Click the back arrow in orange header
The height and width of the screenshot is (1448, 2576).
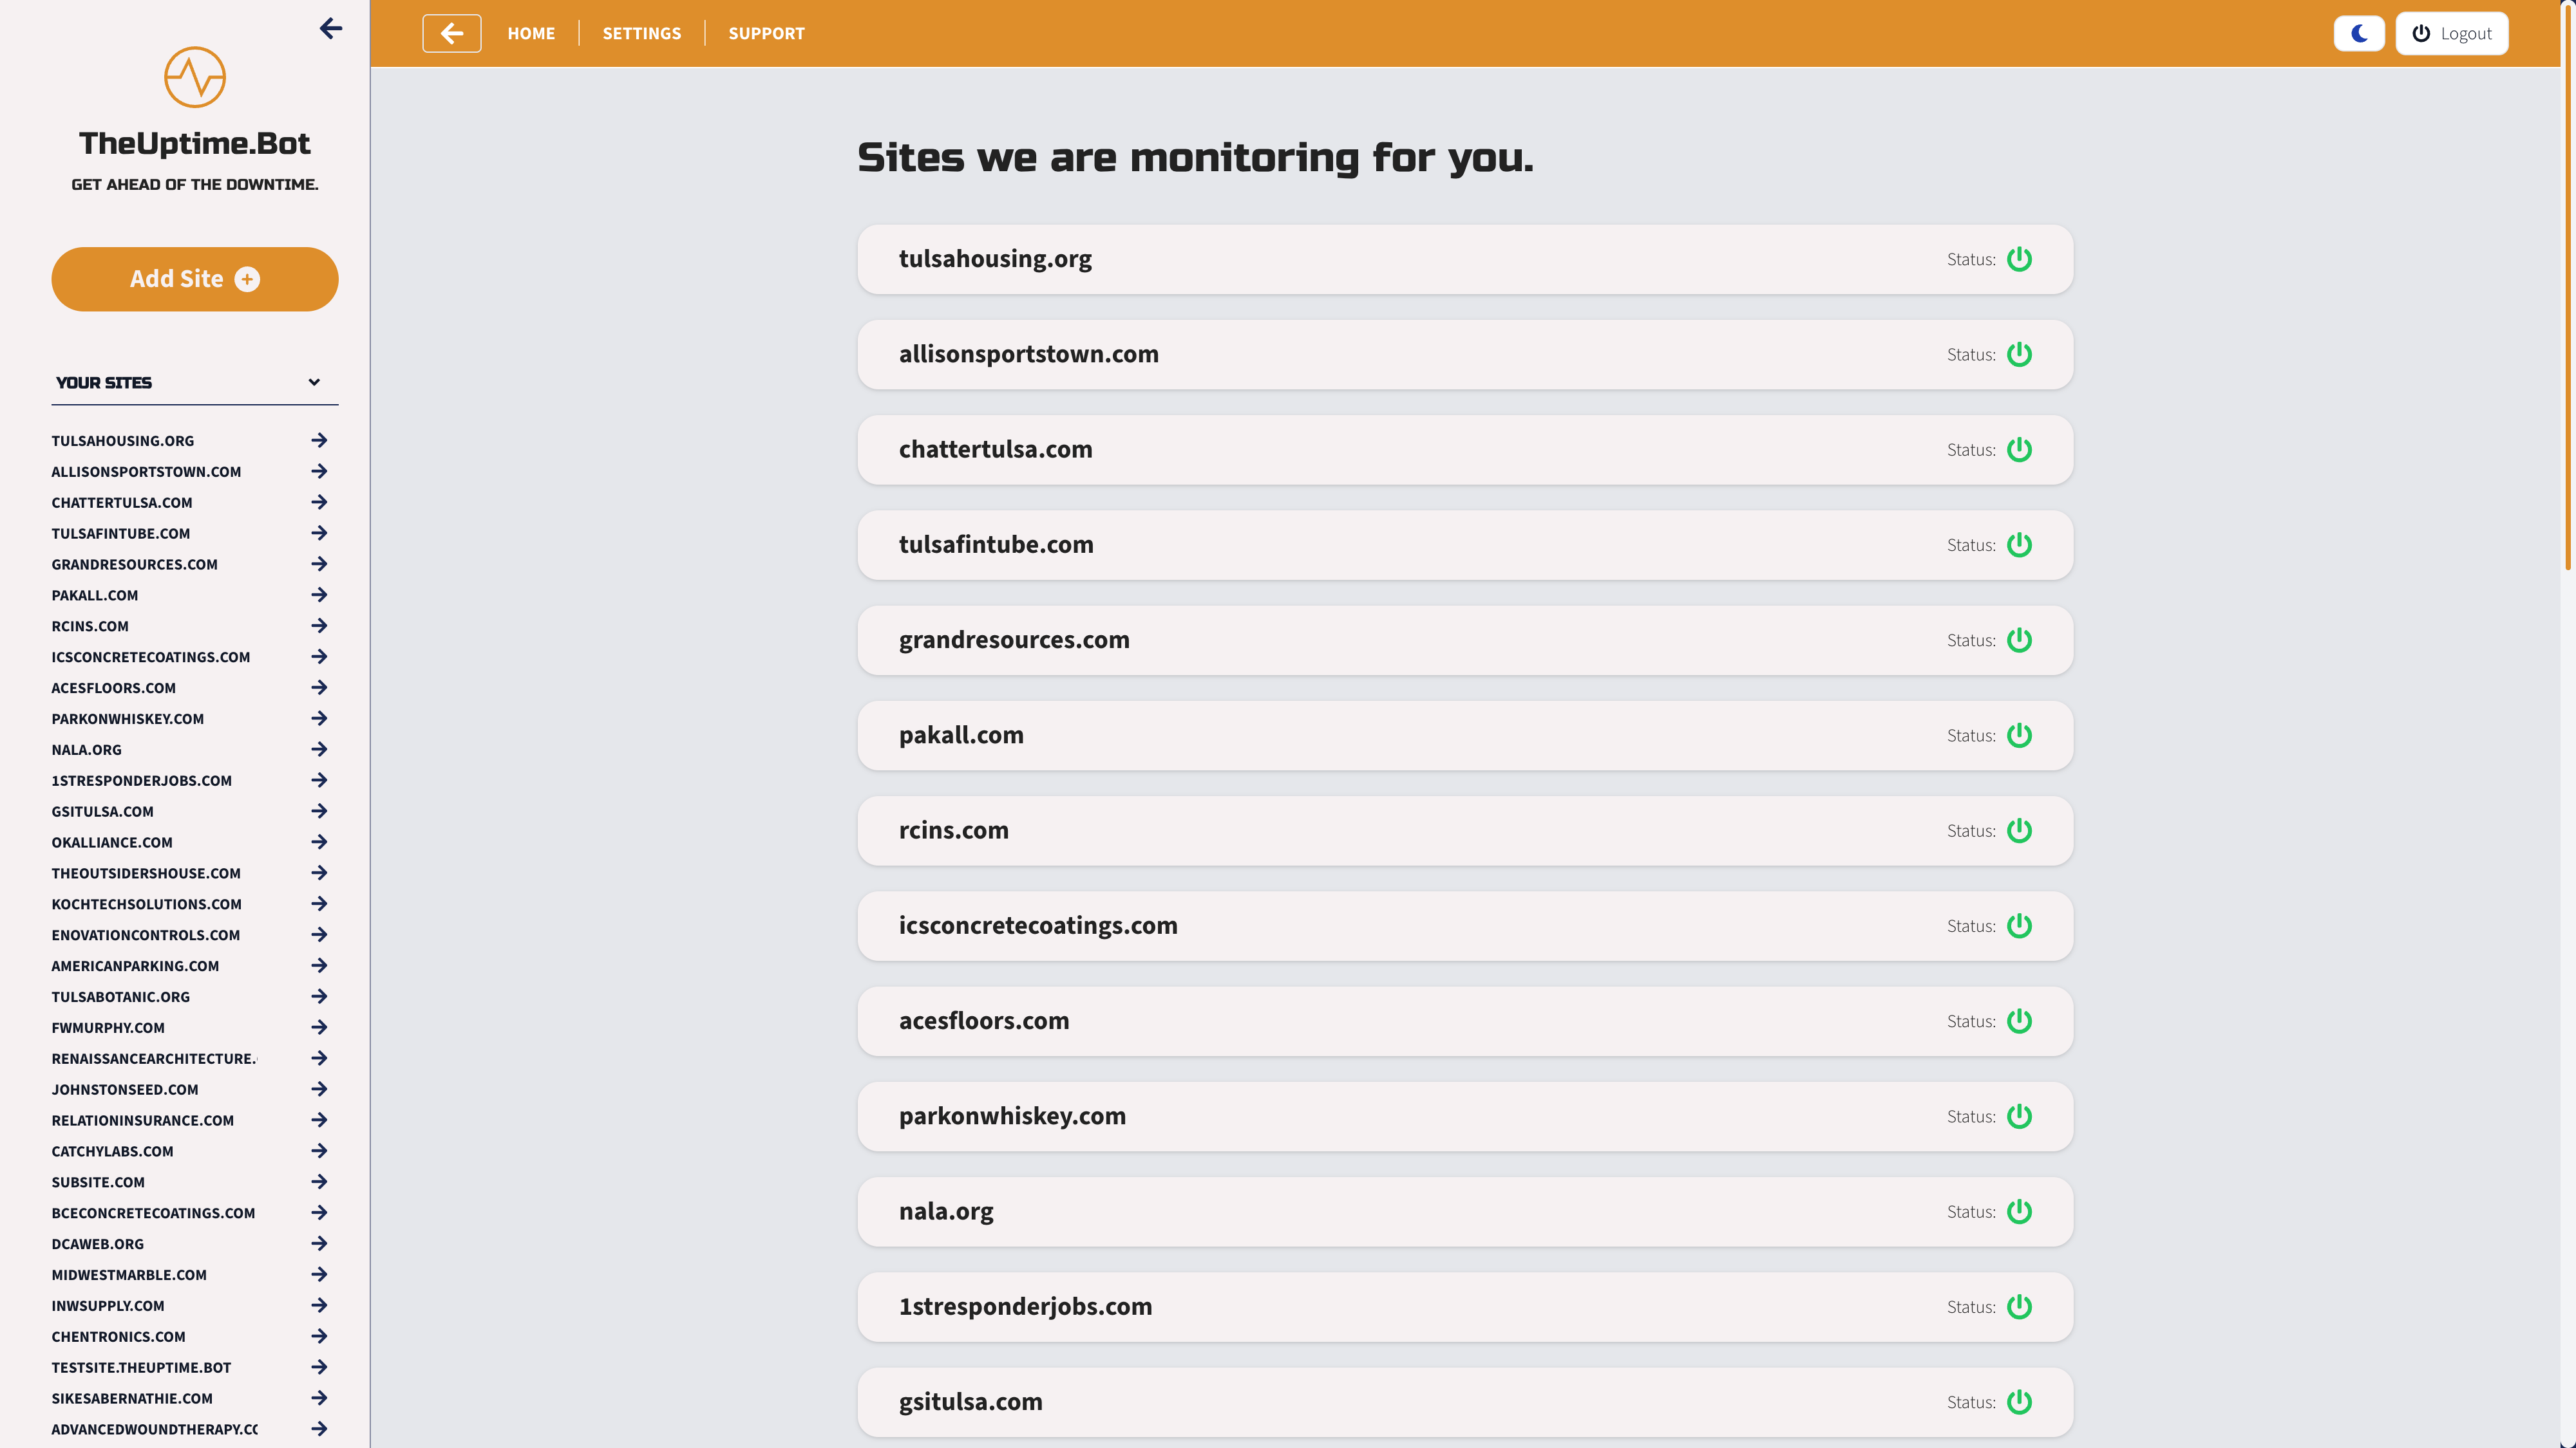coord(451,33)
